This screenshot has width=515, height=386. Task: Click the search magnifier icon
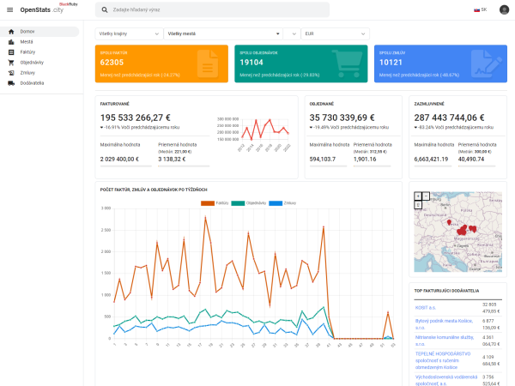(x=105, y=9)
